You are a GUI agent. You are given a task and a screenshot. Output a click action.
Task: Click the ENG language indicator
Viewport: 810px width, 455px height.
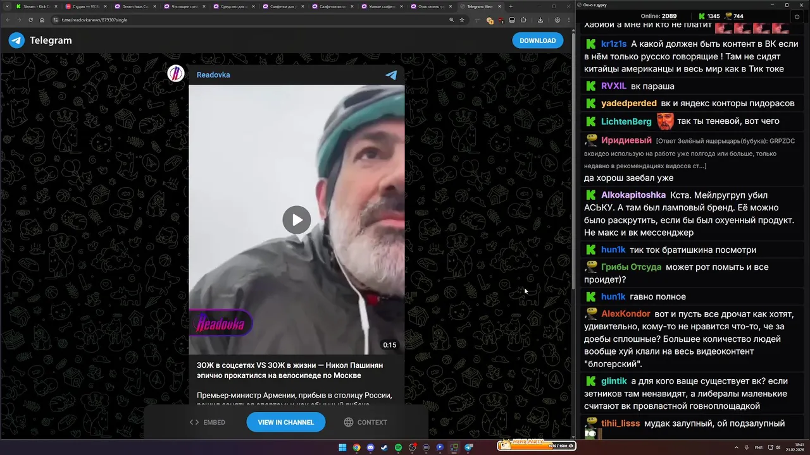click(759, 447)
